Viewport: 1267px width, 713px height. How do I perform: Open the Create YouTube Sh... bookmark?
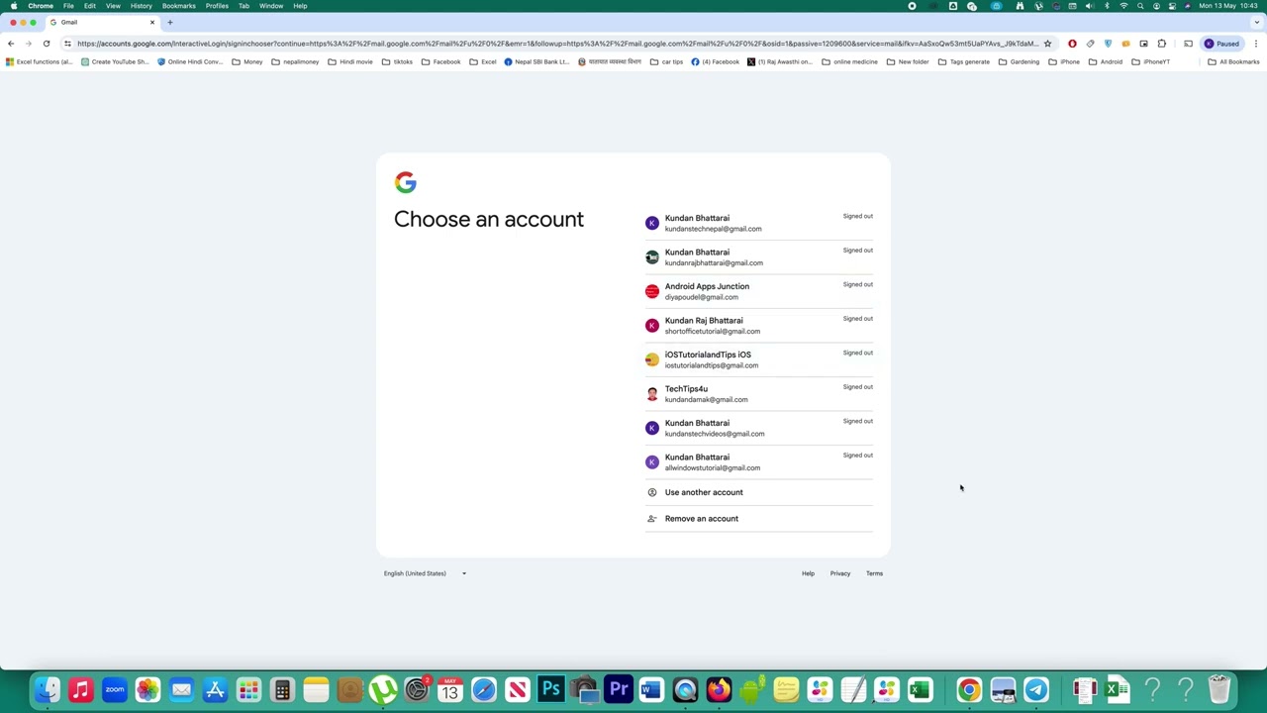[x=115, y=61]
